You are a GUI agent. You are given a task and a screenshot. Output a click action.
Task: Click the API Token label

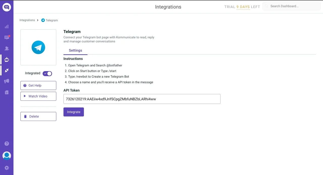(72, 90)
